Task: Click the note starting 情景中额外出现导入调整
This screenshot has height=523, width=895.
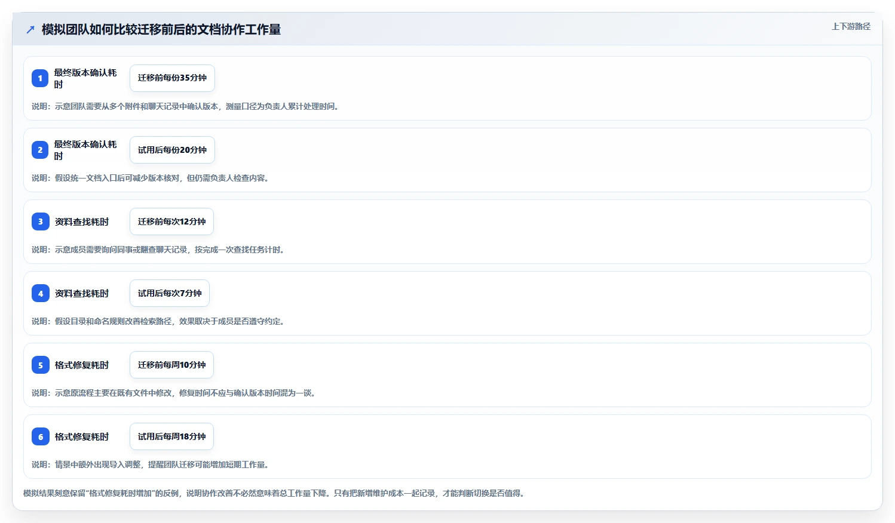Action: [x=151, y=464]
